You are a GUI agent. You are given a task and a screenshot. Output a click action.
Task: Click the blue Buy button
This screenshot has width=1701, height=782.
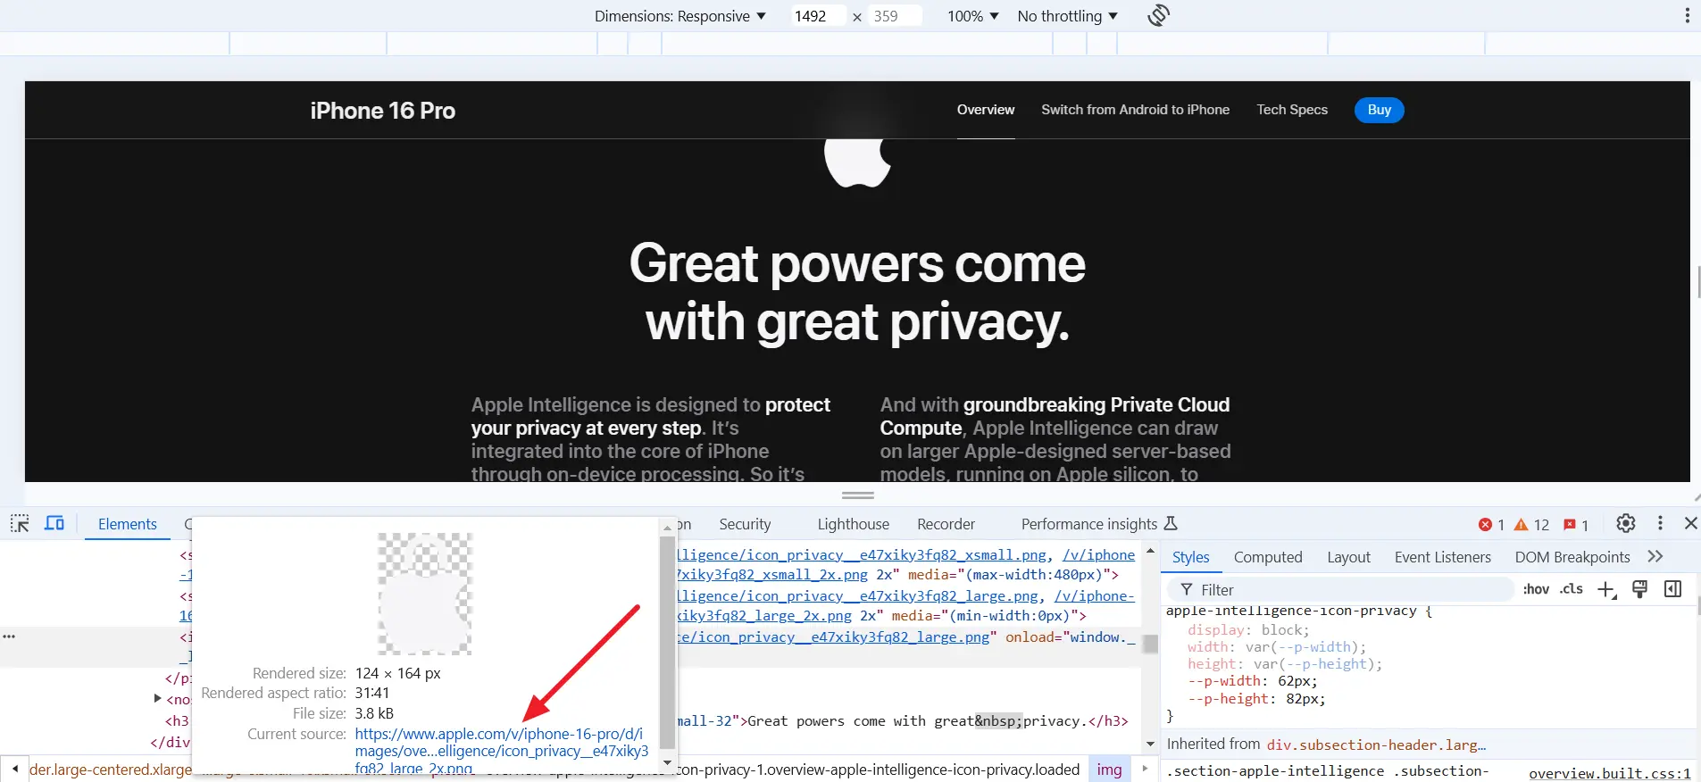pos(1379,110)
